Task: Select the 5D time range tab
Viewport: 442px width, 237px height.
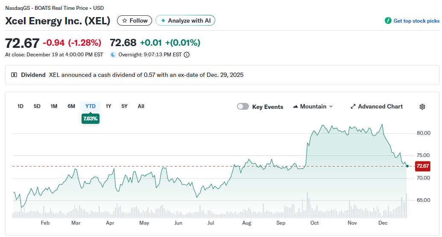Action: [x=37, y=106]
